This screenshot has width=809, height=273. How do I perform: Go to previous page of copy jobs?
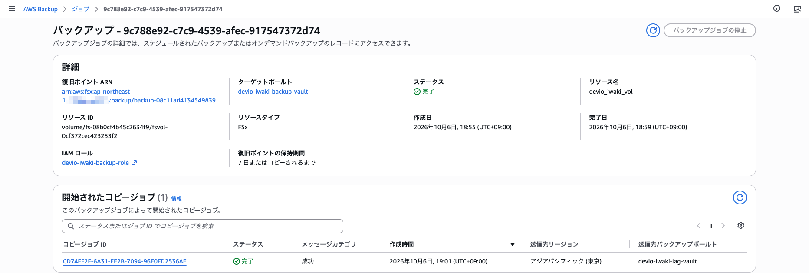click(699, 226)
